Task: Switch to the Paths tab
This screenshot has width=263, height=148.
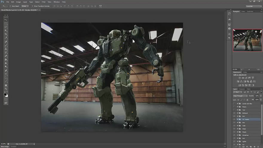Action: point(249,89)
